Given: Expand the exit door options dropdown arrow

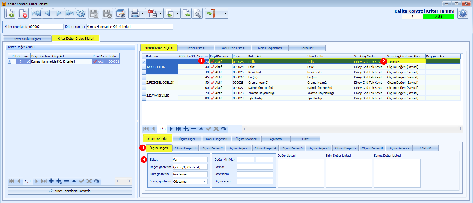Looking at the screenshot, I should click(x=225, y=13).
